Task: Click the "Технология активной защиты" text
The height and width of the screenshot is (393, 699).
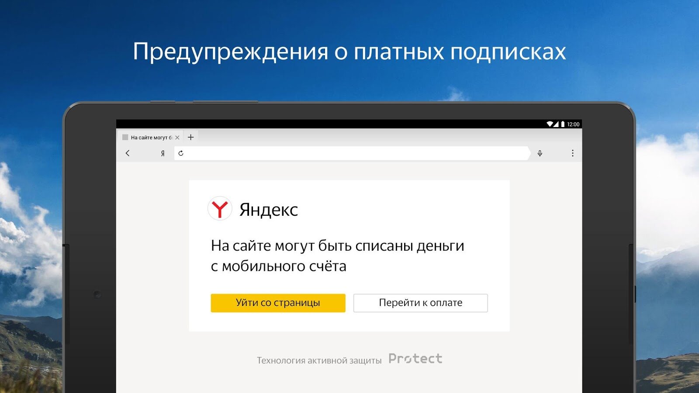Action: 319,361
